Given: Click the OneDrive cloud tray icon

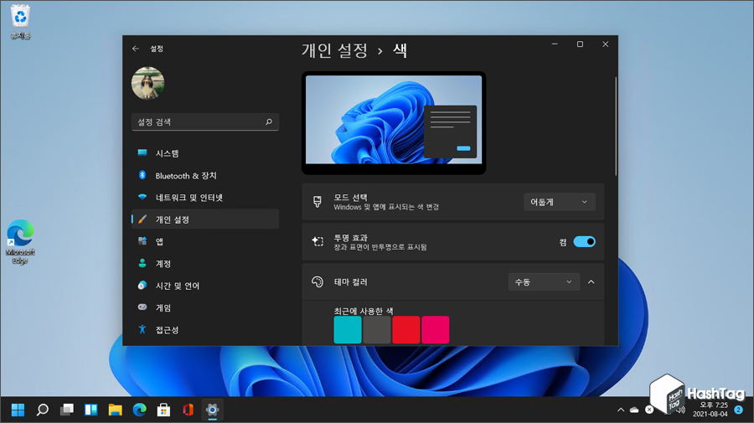Looking at the screenshot, I should click(634, 410).
